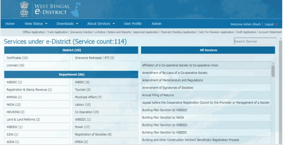The height and width of the screenshot is (145, 283).
Task: Go to the Home menu item
Action: 10,24
